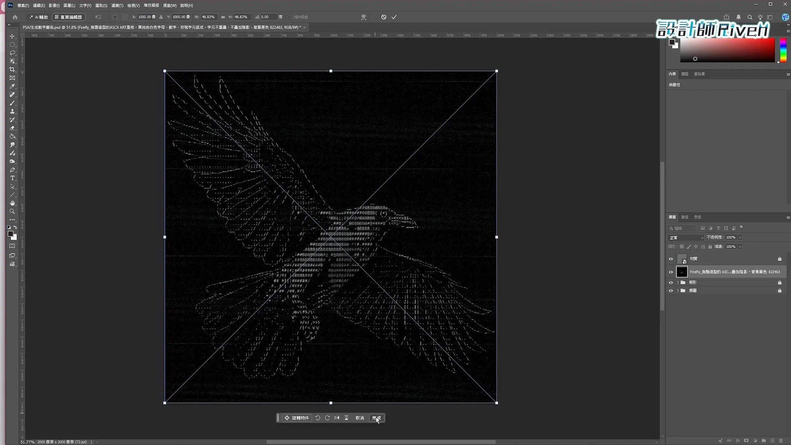Click the 完成 button in contextual bar
This screenshot has width=791, height=445.
[377, 418]
